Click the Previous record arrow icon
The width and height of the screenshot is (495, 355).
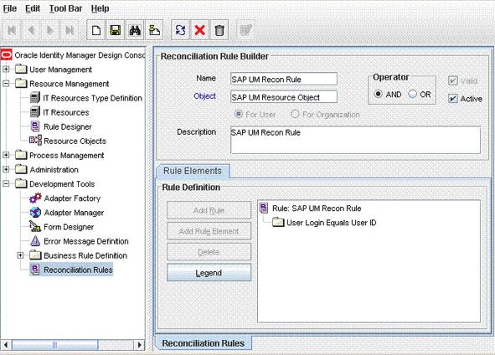coord(31,30)
